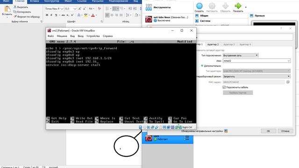Click the Создать (New) icon in VirtualBox Manager
Viewport: 299px width, 168px height.
(199, 6)
